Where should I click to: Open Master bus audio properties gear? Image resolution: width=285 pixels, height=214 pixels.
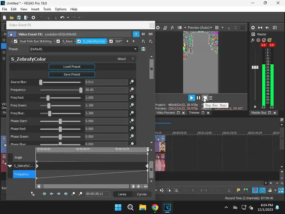253,28
